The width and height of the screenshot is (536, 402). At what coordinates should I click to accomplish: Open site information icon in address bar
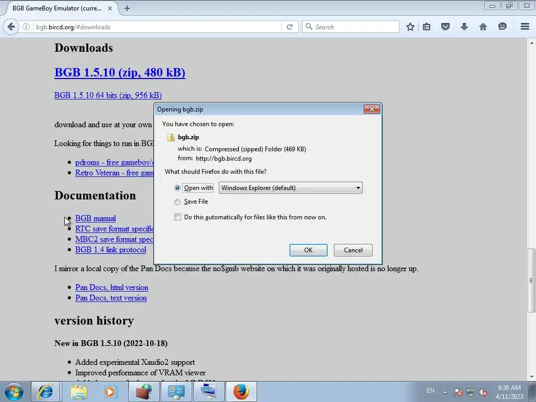pos(26,27)
